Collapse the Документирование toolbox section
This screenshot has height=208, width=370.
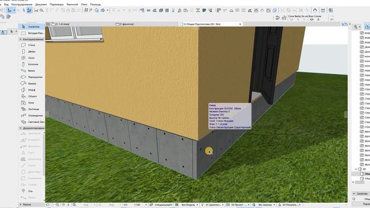[21, 128]
